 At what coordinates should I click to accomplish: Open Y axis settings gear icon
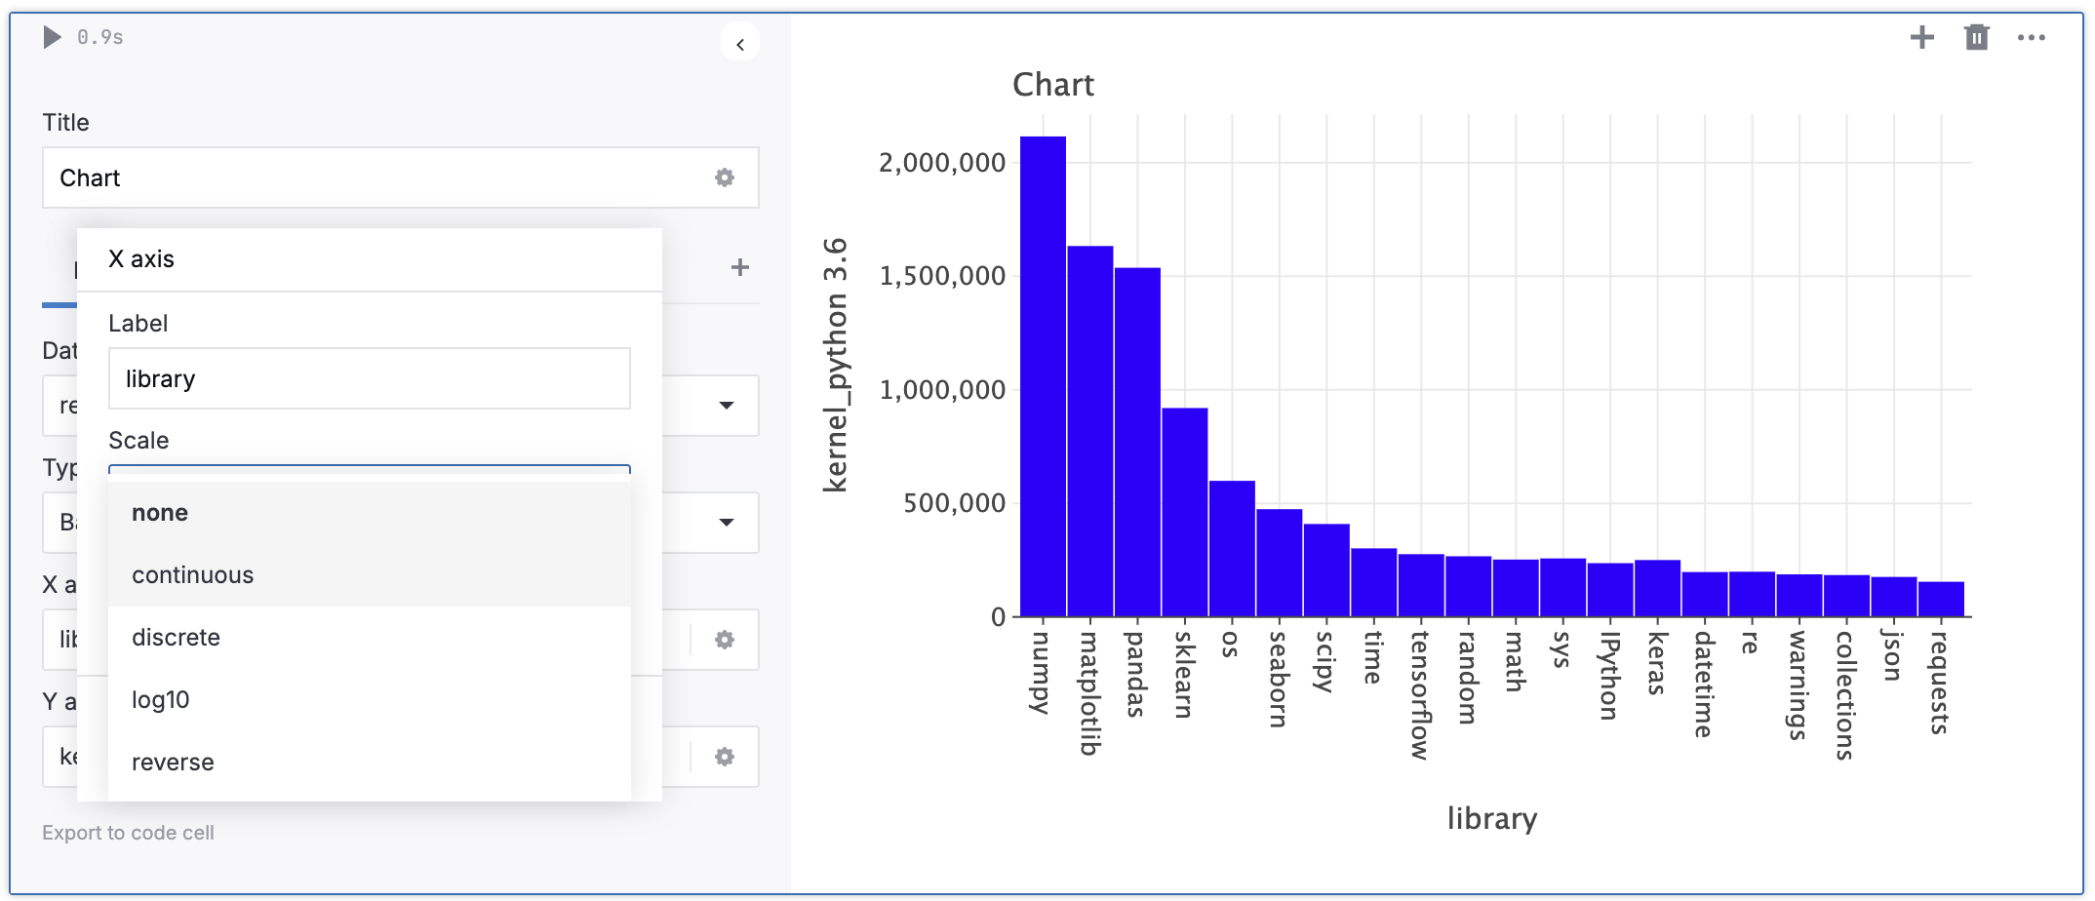(x=724, y=757)
